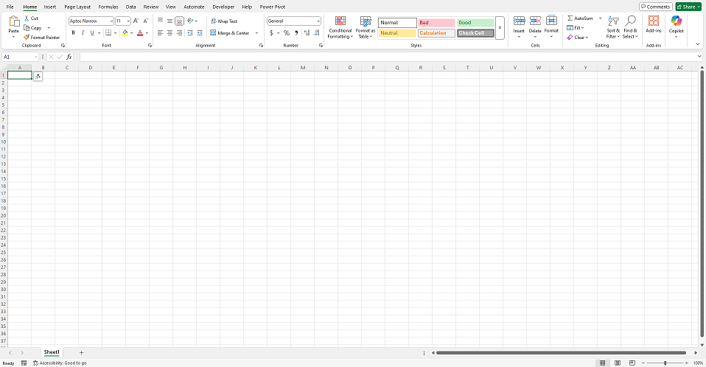Open the Comments pane
Image resolution: width=706 pixels, height=367 pixels.
point(656,7)
